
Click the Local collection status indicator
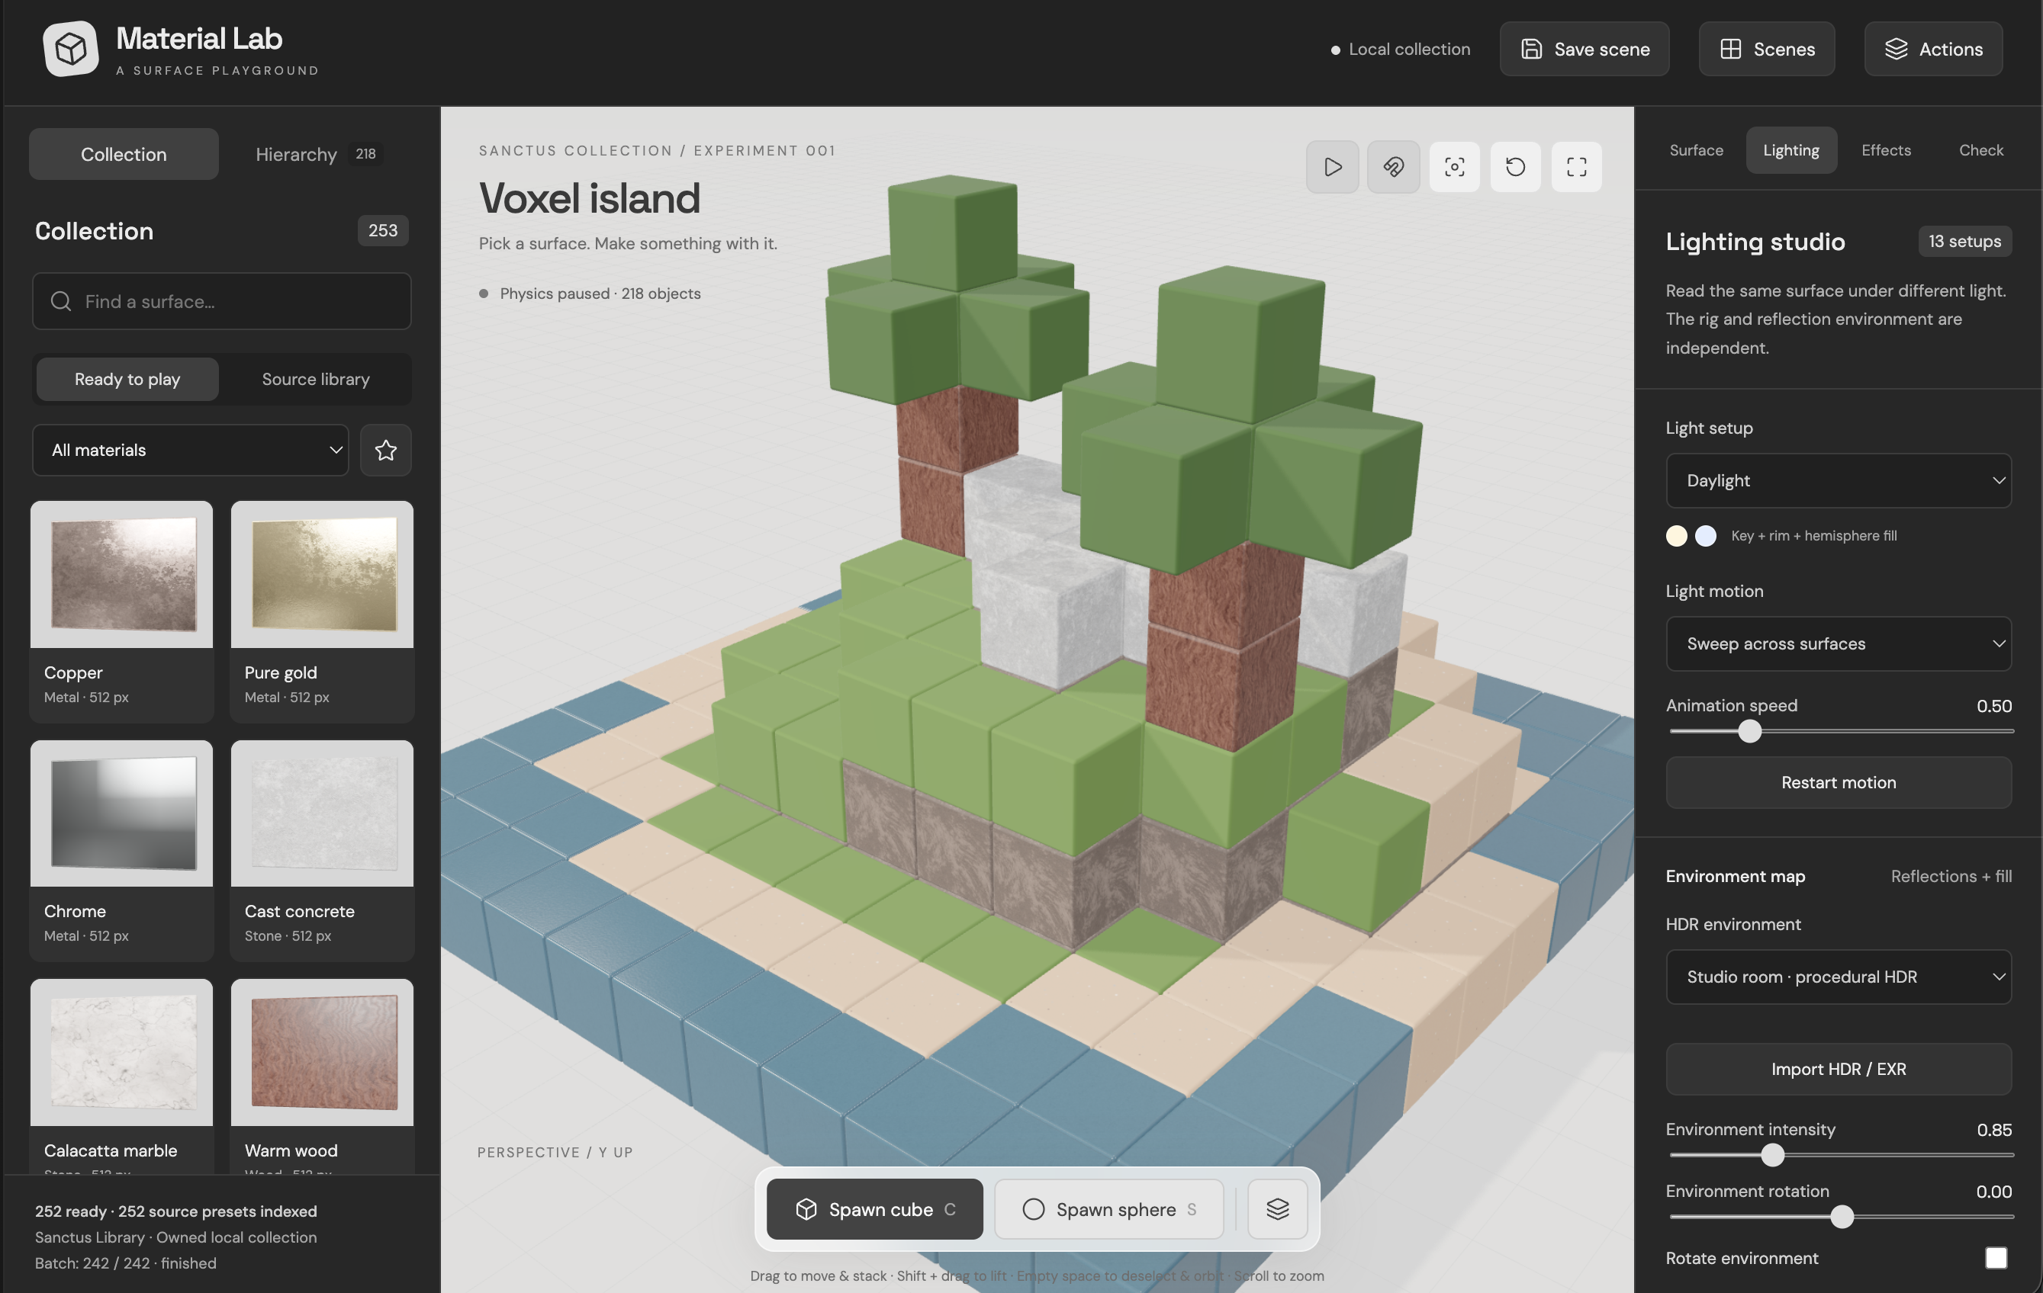click(1400, 50)
